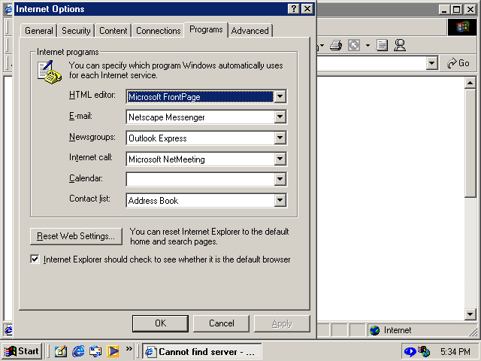Switch to the Security tab
The height and width of the screenshot is (361, 481).
point(76,31)
